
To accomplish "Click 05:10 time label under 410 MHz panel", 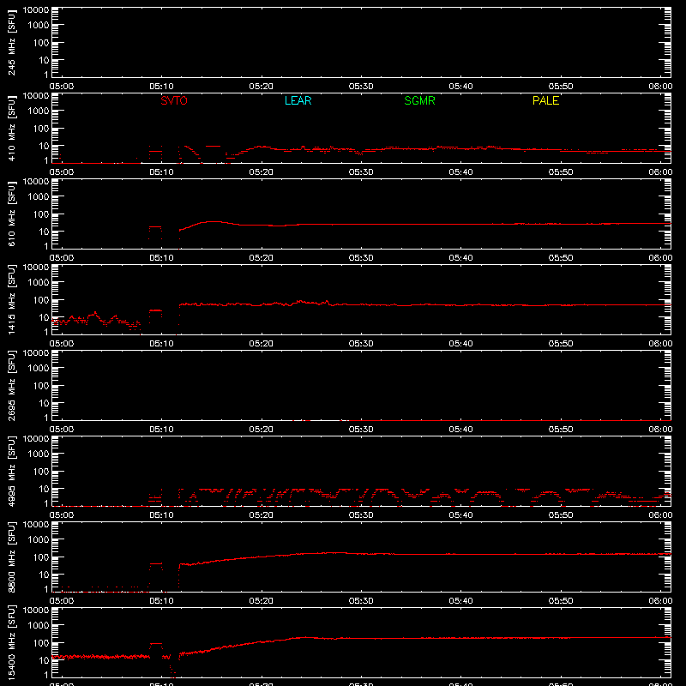I will click(161, 172).
